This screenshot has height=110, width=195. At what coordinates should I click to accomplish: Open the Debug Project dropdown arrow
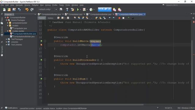[87, 9]
